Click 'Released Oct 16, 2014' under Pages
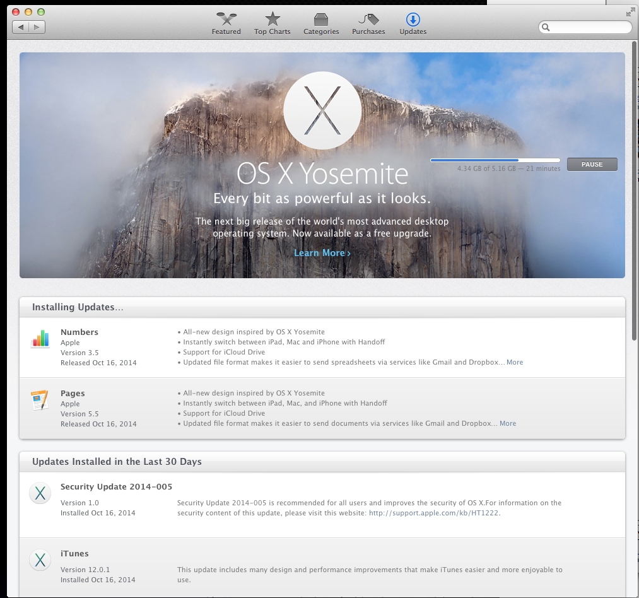 tap(98, 424)
